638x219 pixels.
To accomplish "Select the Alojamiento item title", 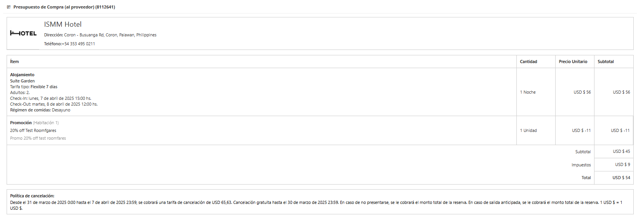I will tap(22, 75).
